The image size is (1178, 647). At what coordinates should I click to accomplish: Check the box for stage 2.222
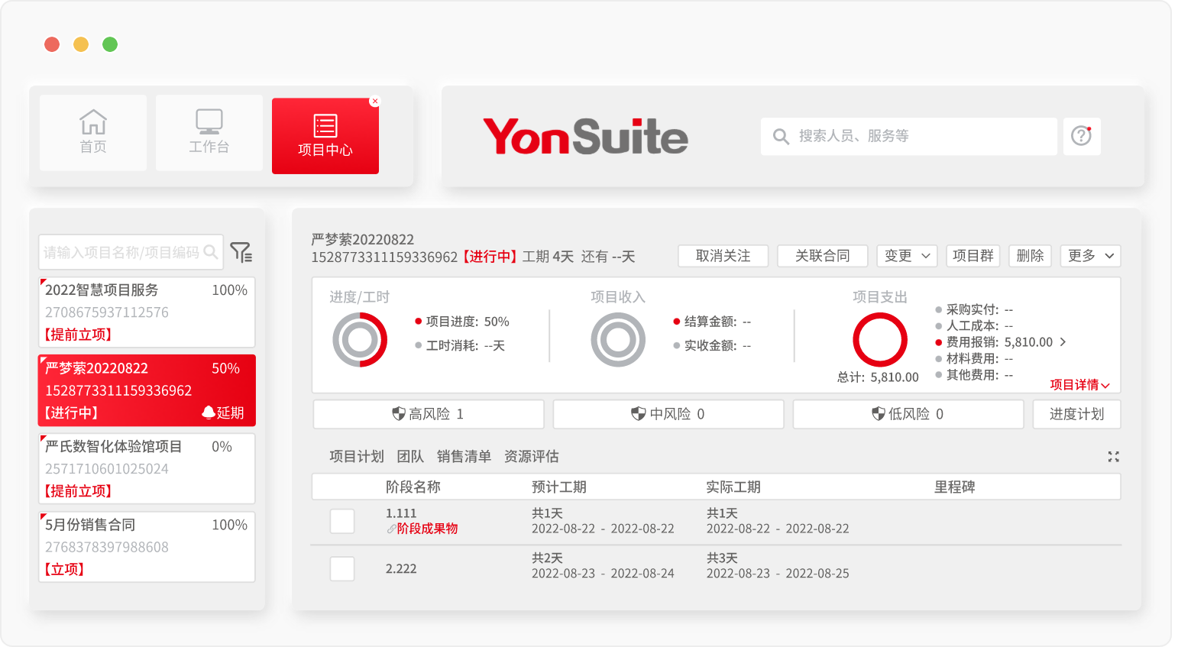tap(342, 568)
